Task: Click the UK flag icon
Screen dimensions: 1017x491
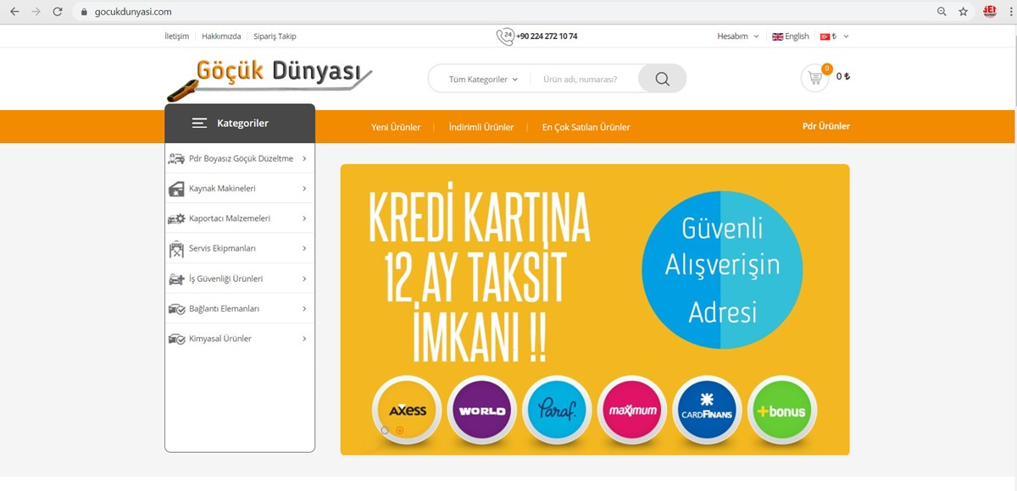Action: tap(777, 36)
